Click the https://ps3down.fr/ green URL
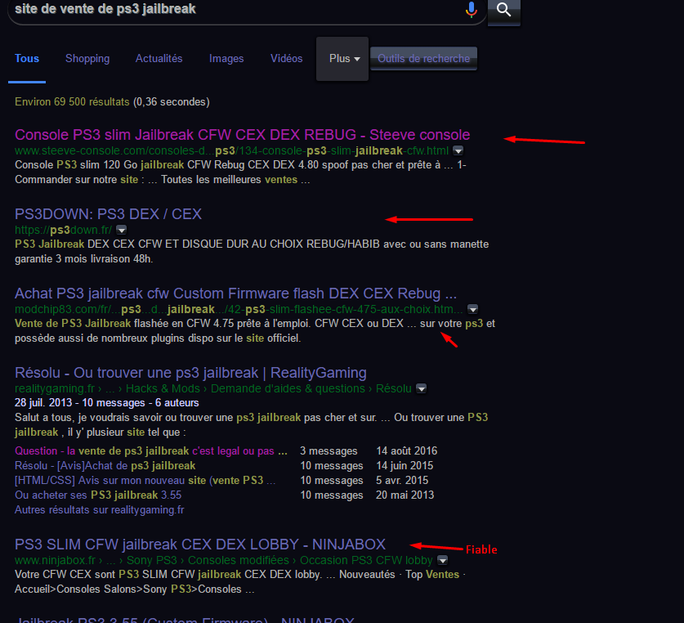684x623 pixels. point(63,230)
